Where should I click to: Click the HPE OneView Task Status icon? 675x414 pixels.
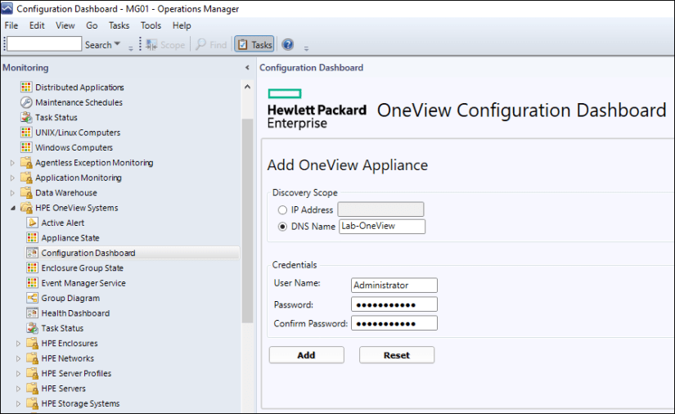coord(32,328)
